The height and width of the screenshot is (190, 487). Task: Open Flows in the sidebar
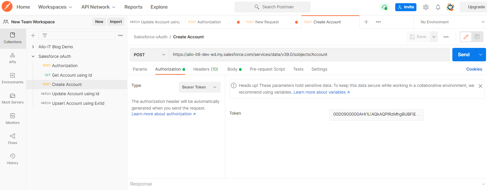[13, 139]
